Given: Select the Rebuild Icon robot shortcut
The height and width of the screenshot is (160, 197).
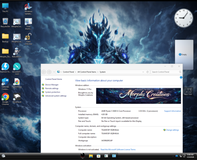Looking at the screenshot, I should 17,53.
